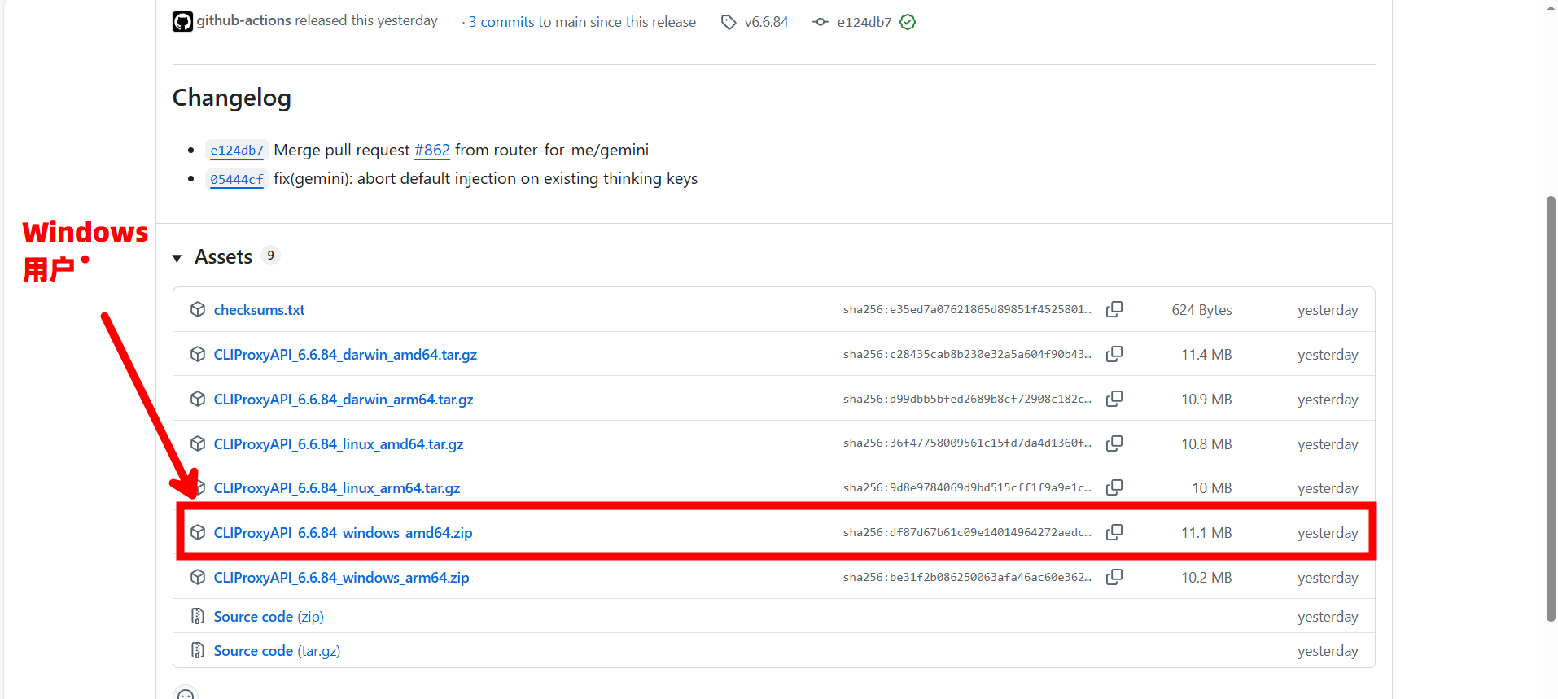Copy hash of darwin_amd64 tarball
The width and height of the screenshot is (1558, 699).
click(x=1114, y=354)
